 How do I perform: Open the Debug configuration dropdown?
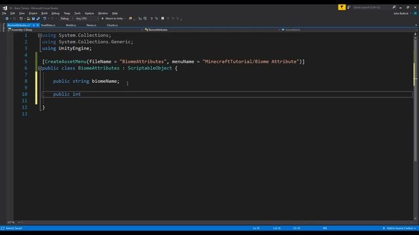click(66, 19)
